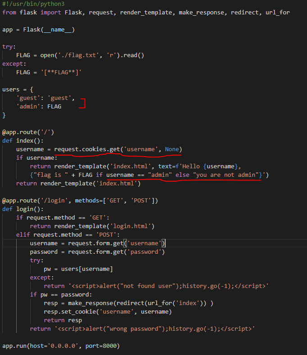Click the 'app = Flask(__name__)' line
Image resolution: width=307 pixels, height=355 pixels.
[x=39, y=30]
